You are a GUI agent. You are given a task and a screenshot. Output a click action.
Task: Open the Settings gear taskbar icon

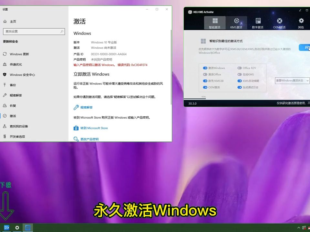coord(17,228)
